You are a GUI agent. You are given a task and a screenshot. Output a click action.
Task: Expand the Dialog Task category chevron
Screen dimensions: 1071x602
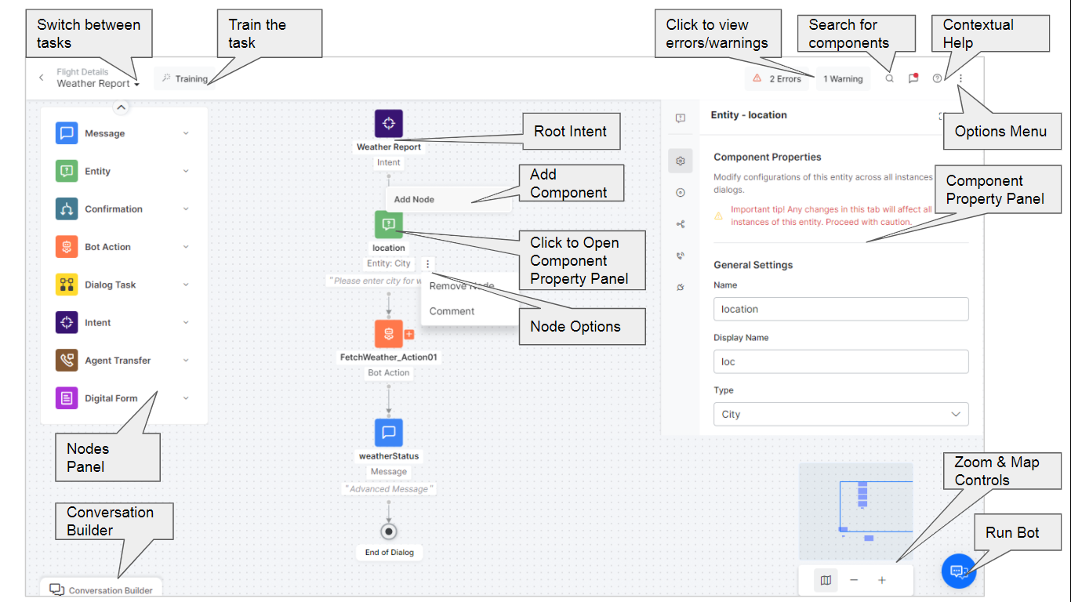point(186,284)
